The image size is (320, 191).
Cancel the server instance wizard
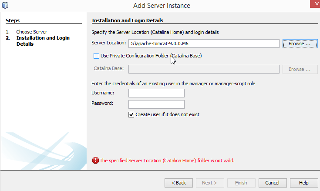[x=272, y=183]
